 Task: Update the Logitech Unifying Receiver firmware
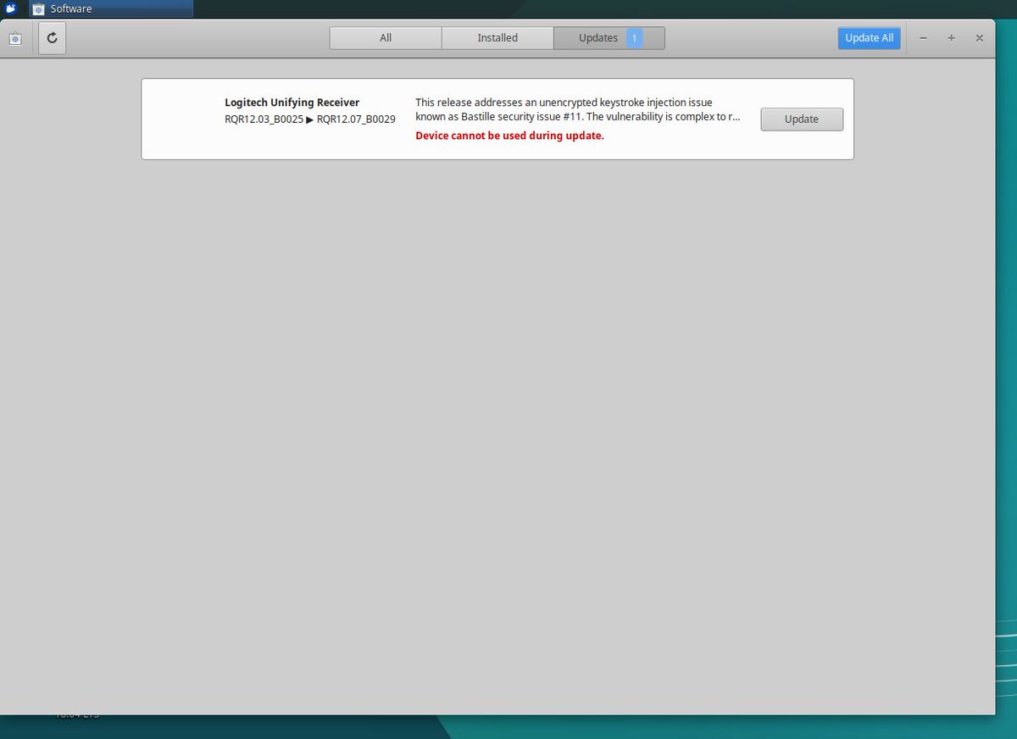tap(802, 119)
